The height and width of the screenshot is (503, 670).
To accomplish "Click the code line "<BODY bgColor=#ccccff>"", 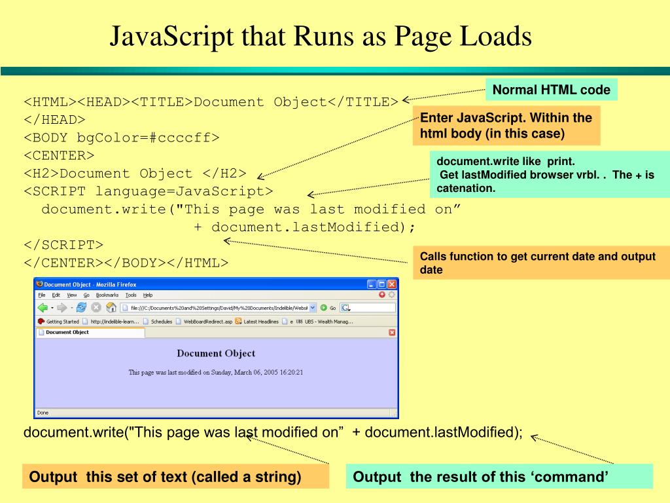I will pyautogui.click(x=122, y=138).
